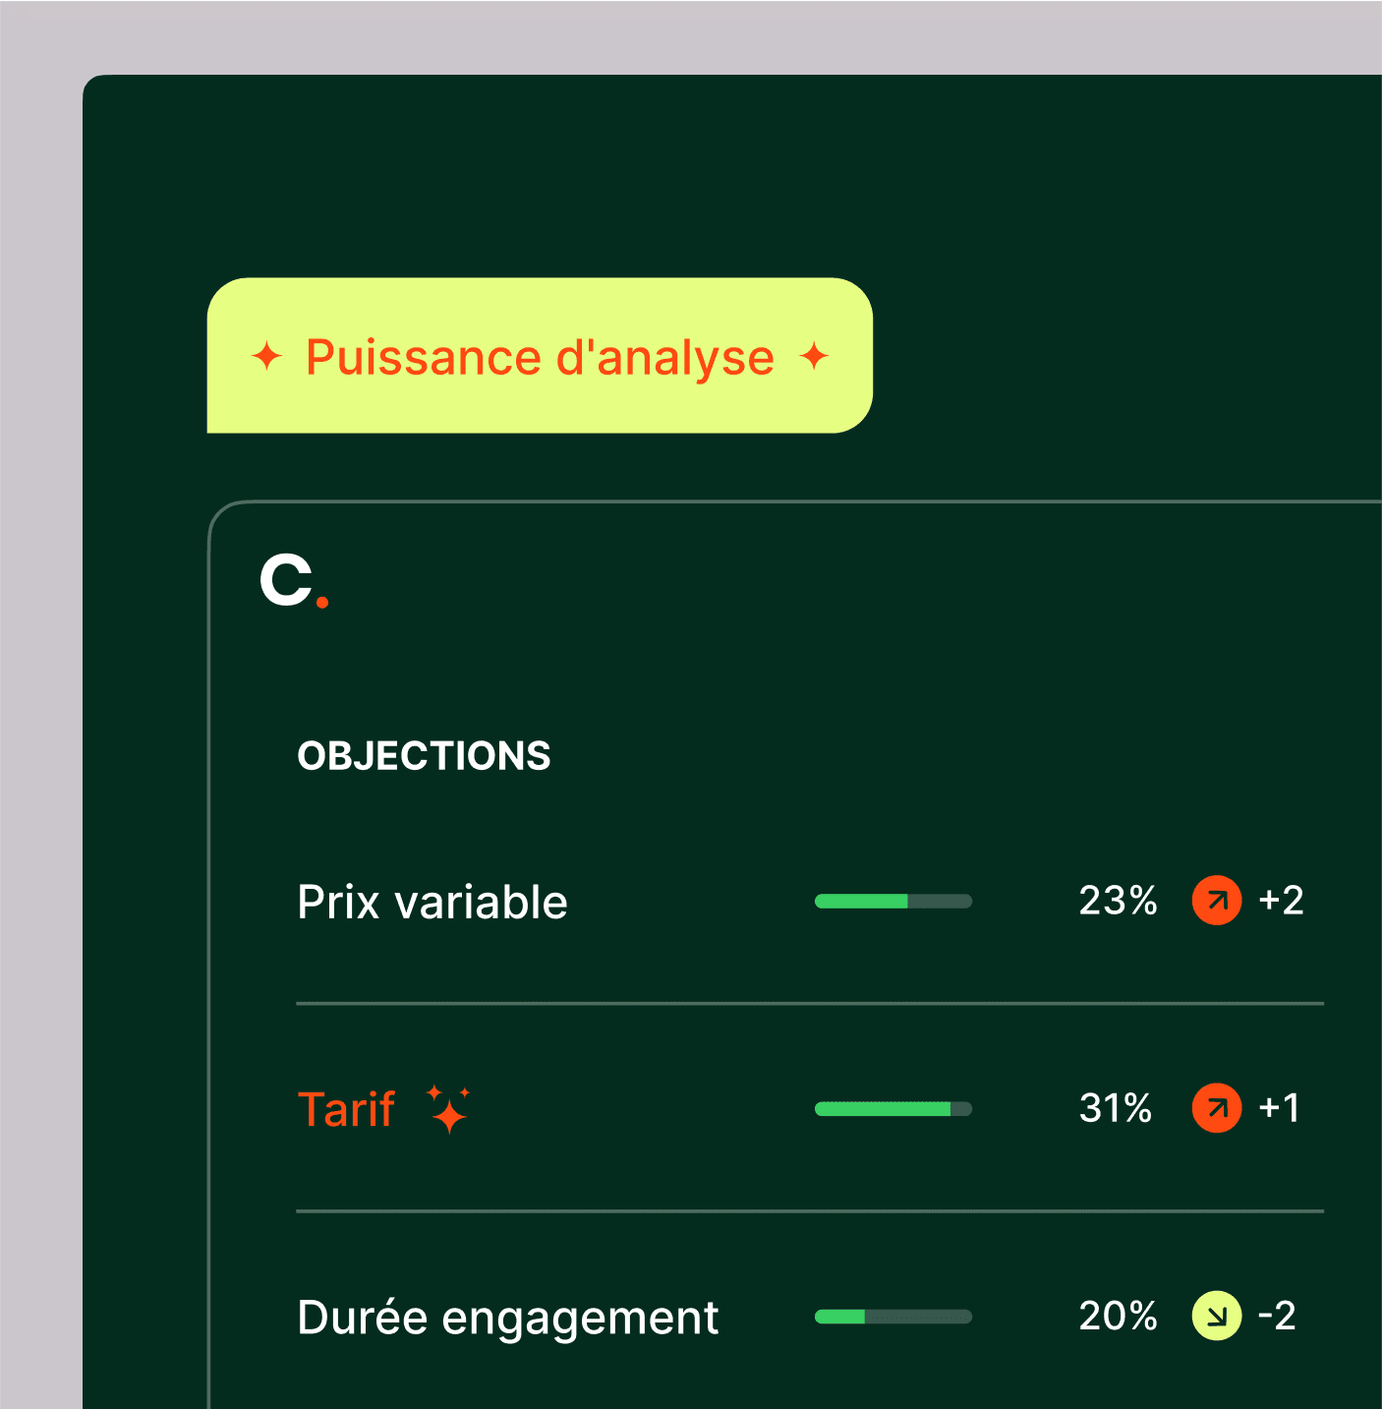
Task: Click orange up-arrow icon in Tarif row
Action: coord(1217,1108)
